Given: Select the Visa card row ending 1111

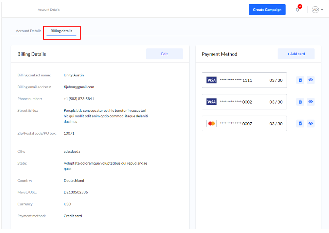Looking at the screenshot, I should click(x=244, y=80).
